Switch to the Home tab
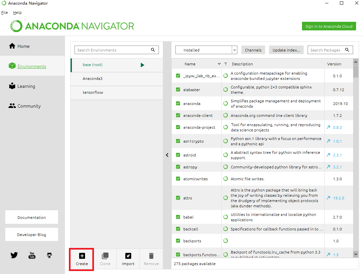This screenshot has width=363, height=274. click(x=32, y=46)
